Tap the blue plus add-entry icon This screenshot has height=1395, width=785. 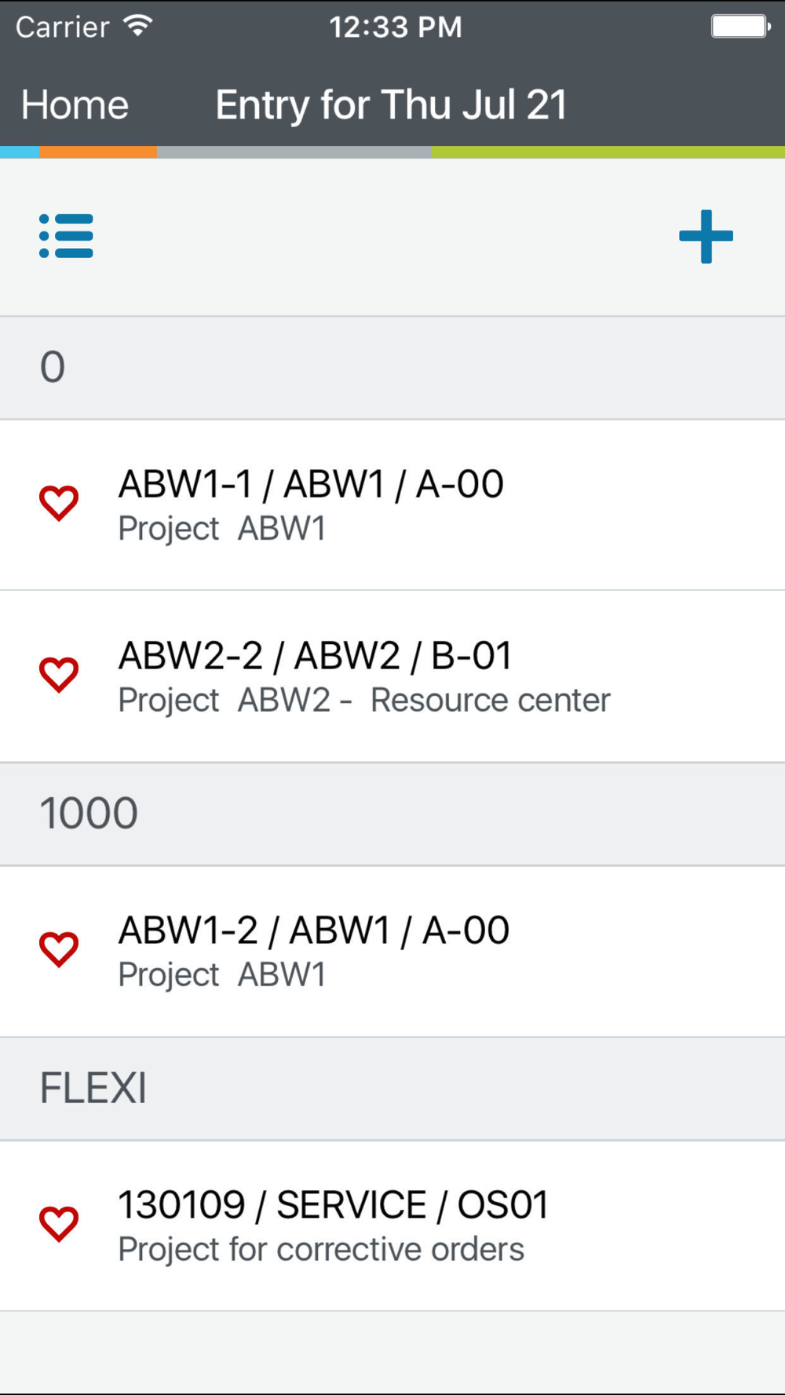(706, 236)
